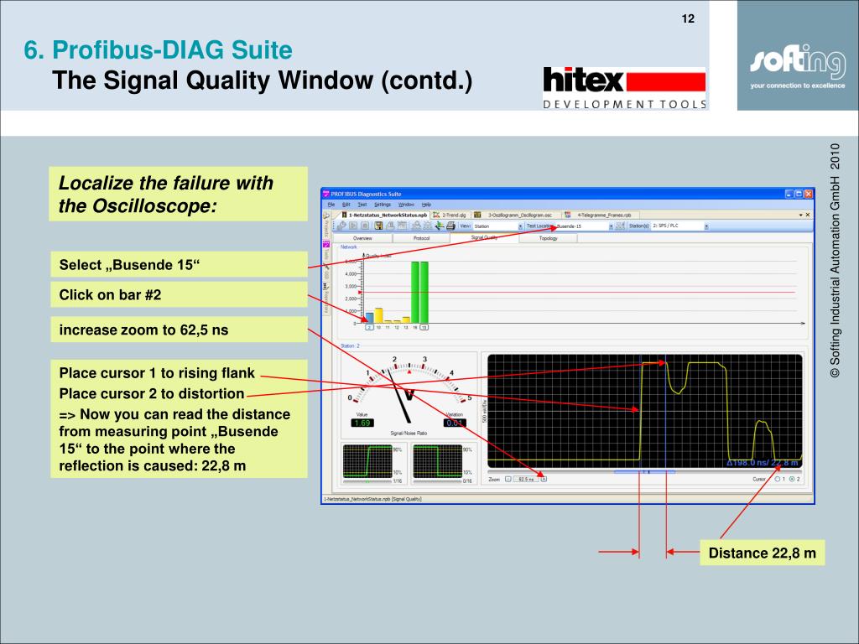Screen dimensions: 859x644
Task: Click the Stop test square icon in toolbar
Action: pos(365,226)
